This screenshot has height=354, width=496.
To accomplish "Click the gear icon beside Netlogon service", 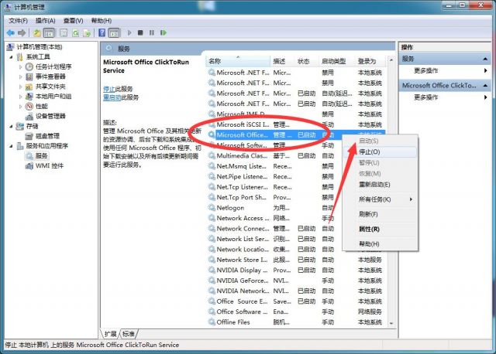I will tap(212, 208).
